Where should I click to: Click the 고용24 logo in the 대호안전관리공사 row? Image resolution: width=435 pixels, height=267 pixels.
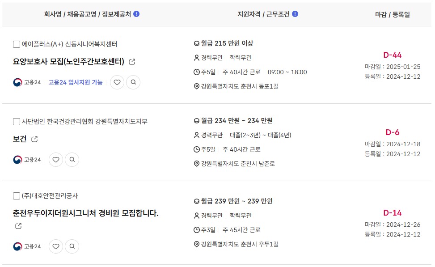(27, 246)
